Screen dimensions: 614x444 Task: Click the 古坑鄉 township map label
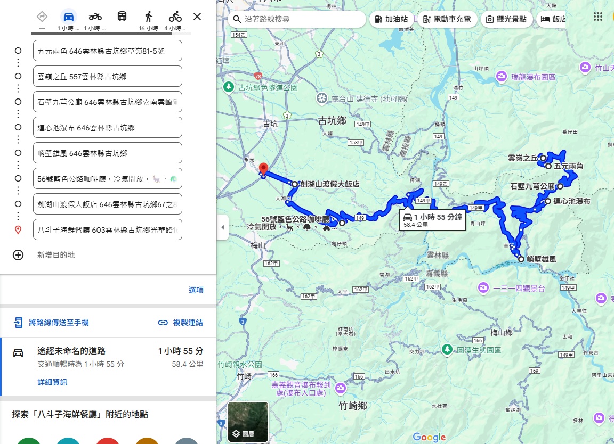click(332, 120)
